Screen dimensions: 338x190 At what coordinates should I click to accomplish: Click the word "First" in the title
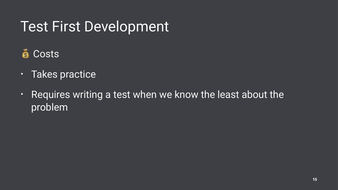coord(66,26)
